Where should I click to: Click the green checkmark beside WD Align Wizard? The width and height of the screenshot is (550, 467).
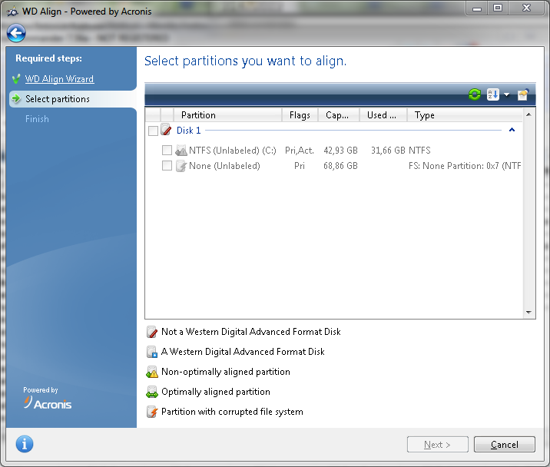pos(16,79)
